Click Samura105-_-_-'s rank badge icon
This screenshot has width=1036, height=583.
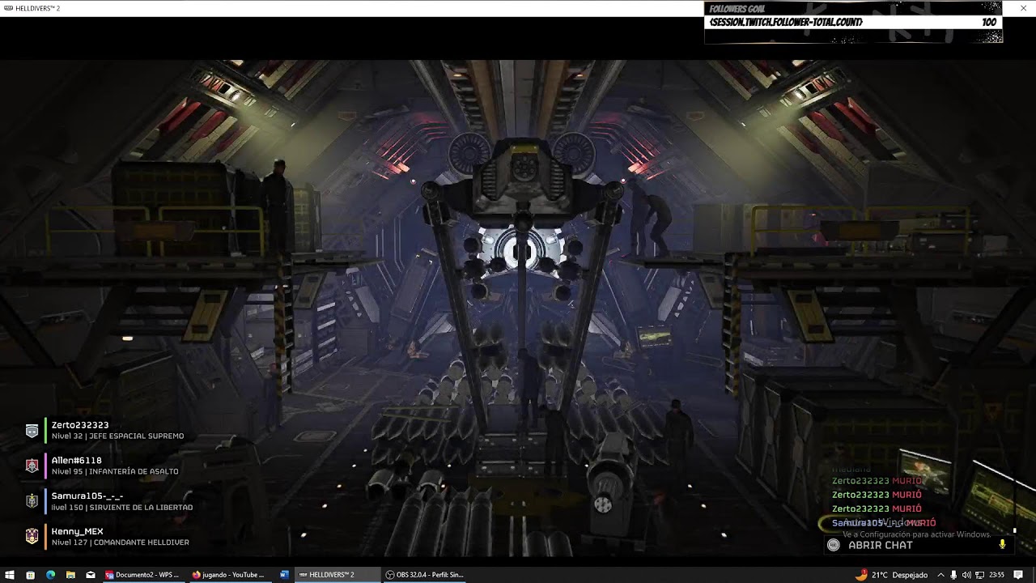coord(32,501)
